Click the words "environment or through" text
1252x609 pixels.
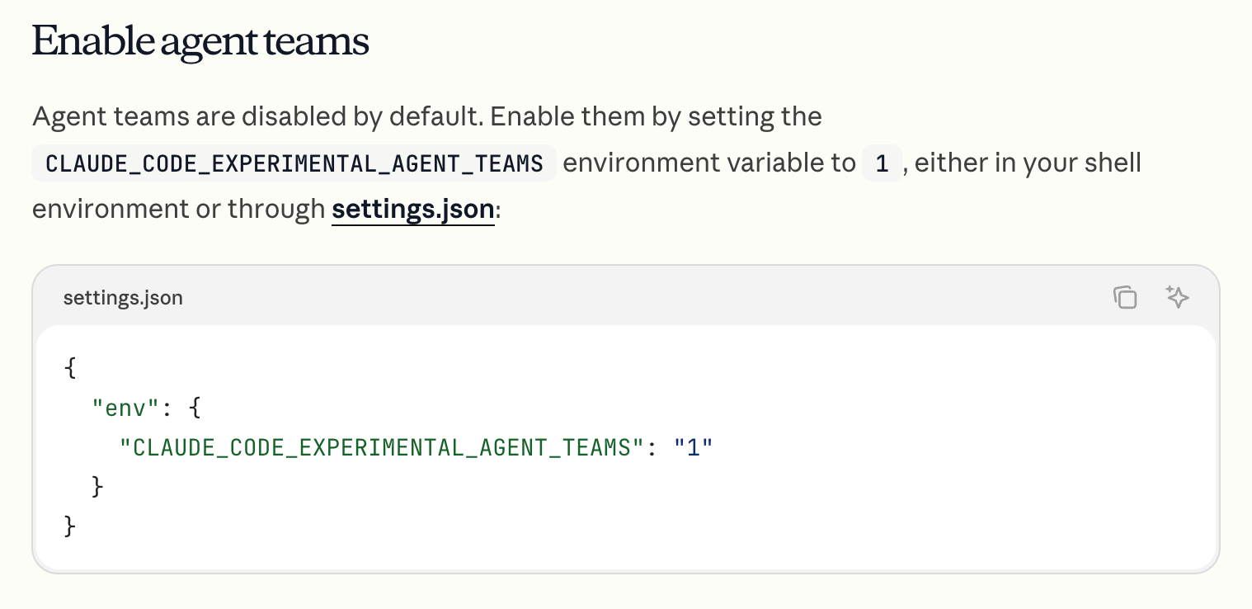[178, 209]
